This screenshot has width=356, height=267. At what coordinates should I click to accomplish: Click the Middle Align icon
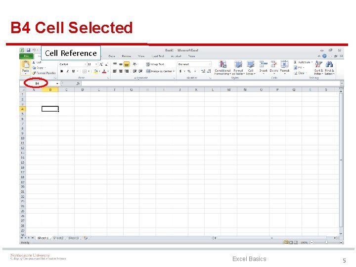pyautogui.click(x=121, y=64)
